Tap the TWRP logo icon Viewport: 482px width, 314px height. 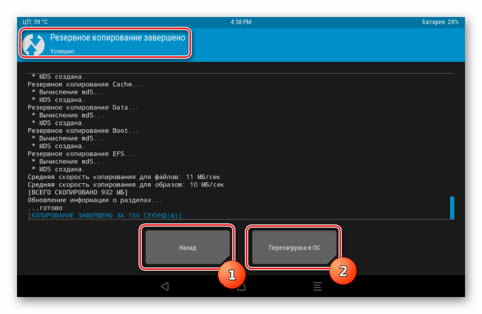pyautogui.click(x=34, y=45)
